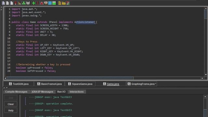The height and width of the screenshot is (117, 208).
Task: Click javax.swing import on line 3
Action: 27,16
